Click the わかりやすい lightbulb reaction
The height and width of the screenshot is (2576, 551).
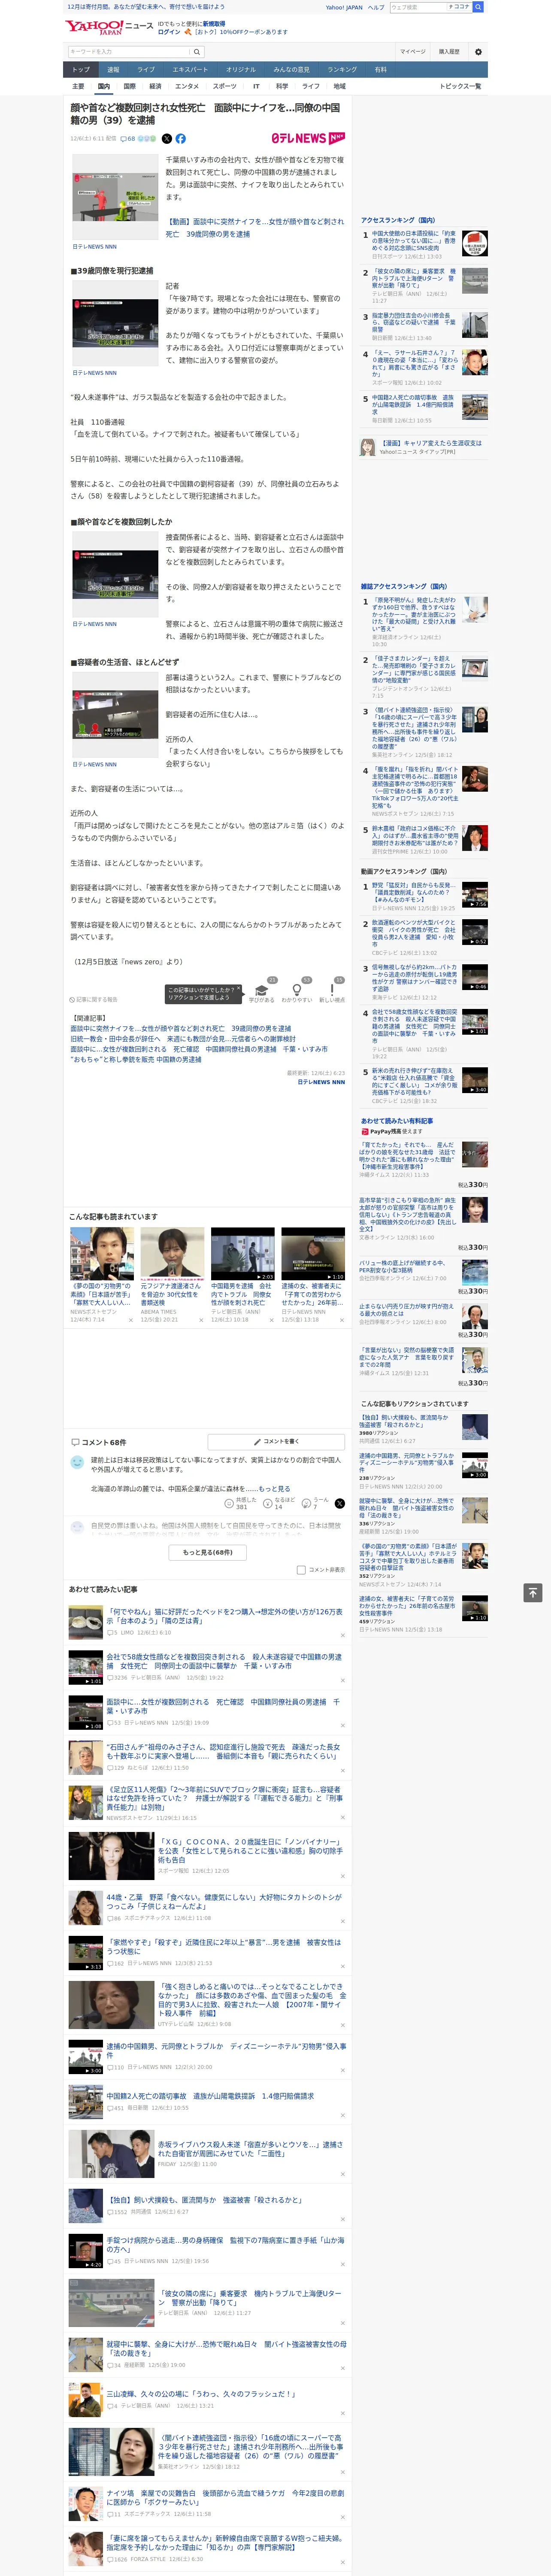(x=297, y=989)
